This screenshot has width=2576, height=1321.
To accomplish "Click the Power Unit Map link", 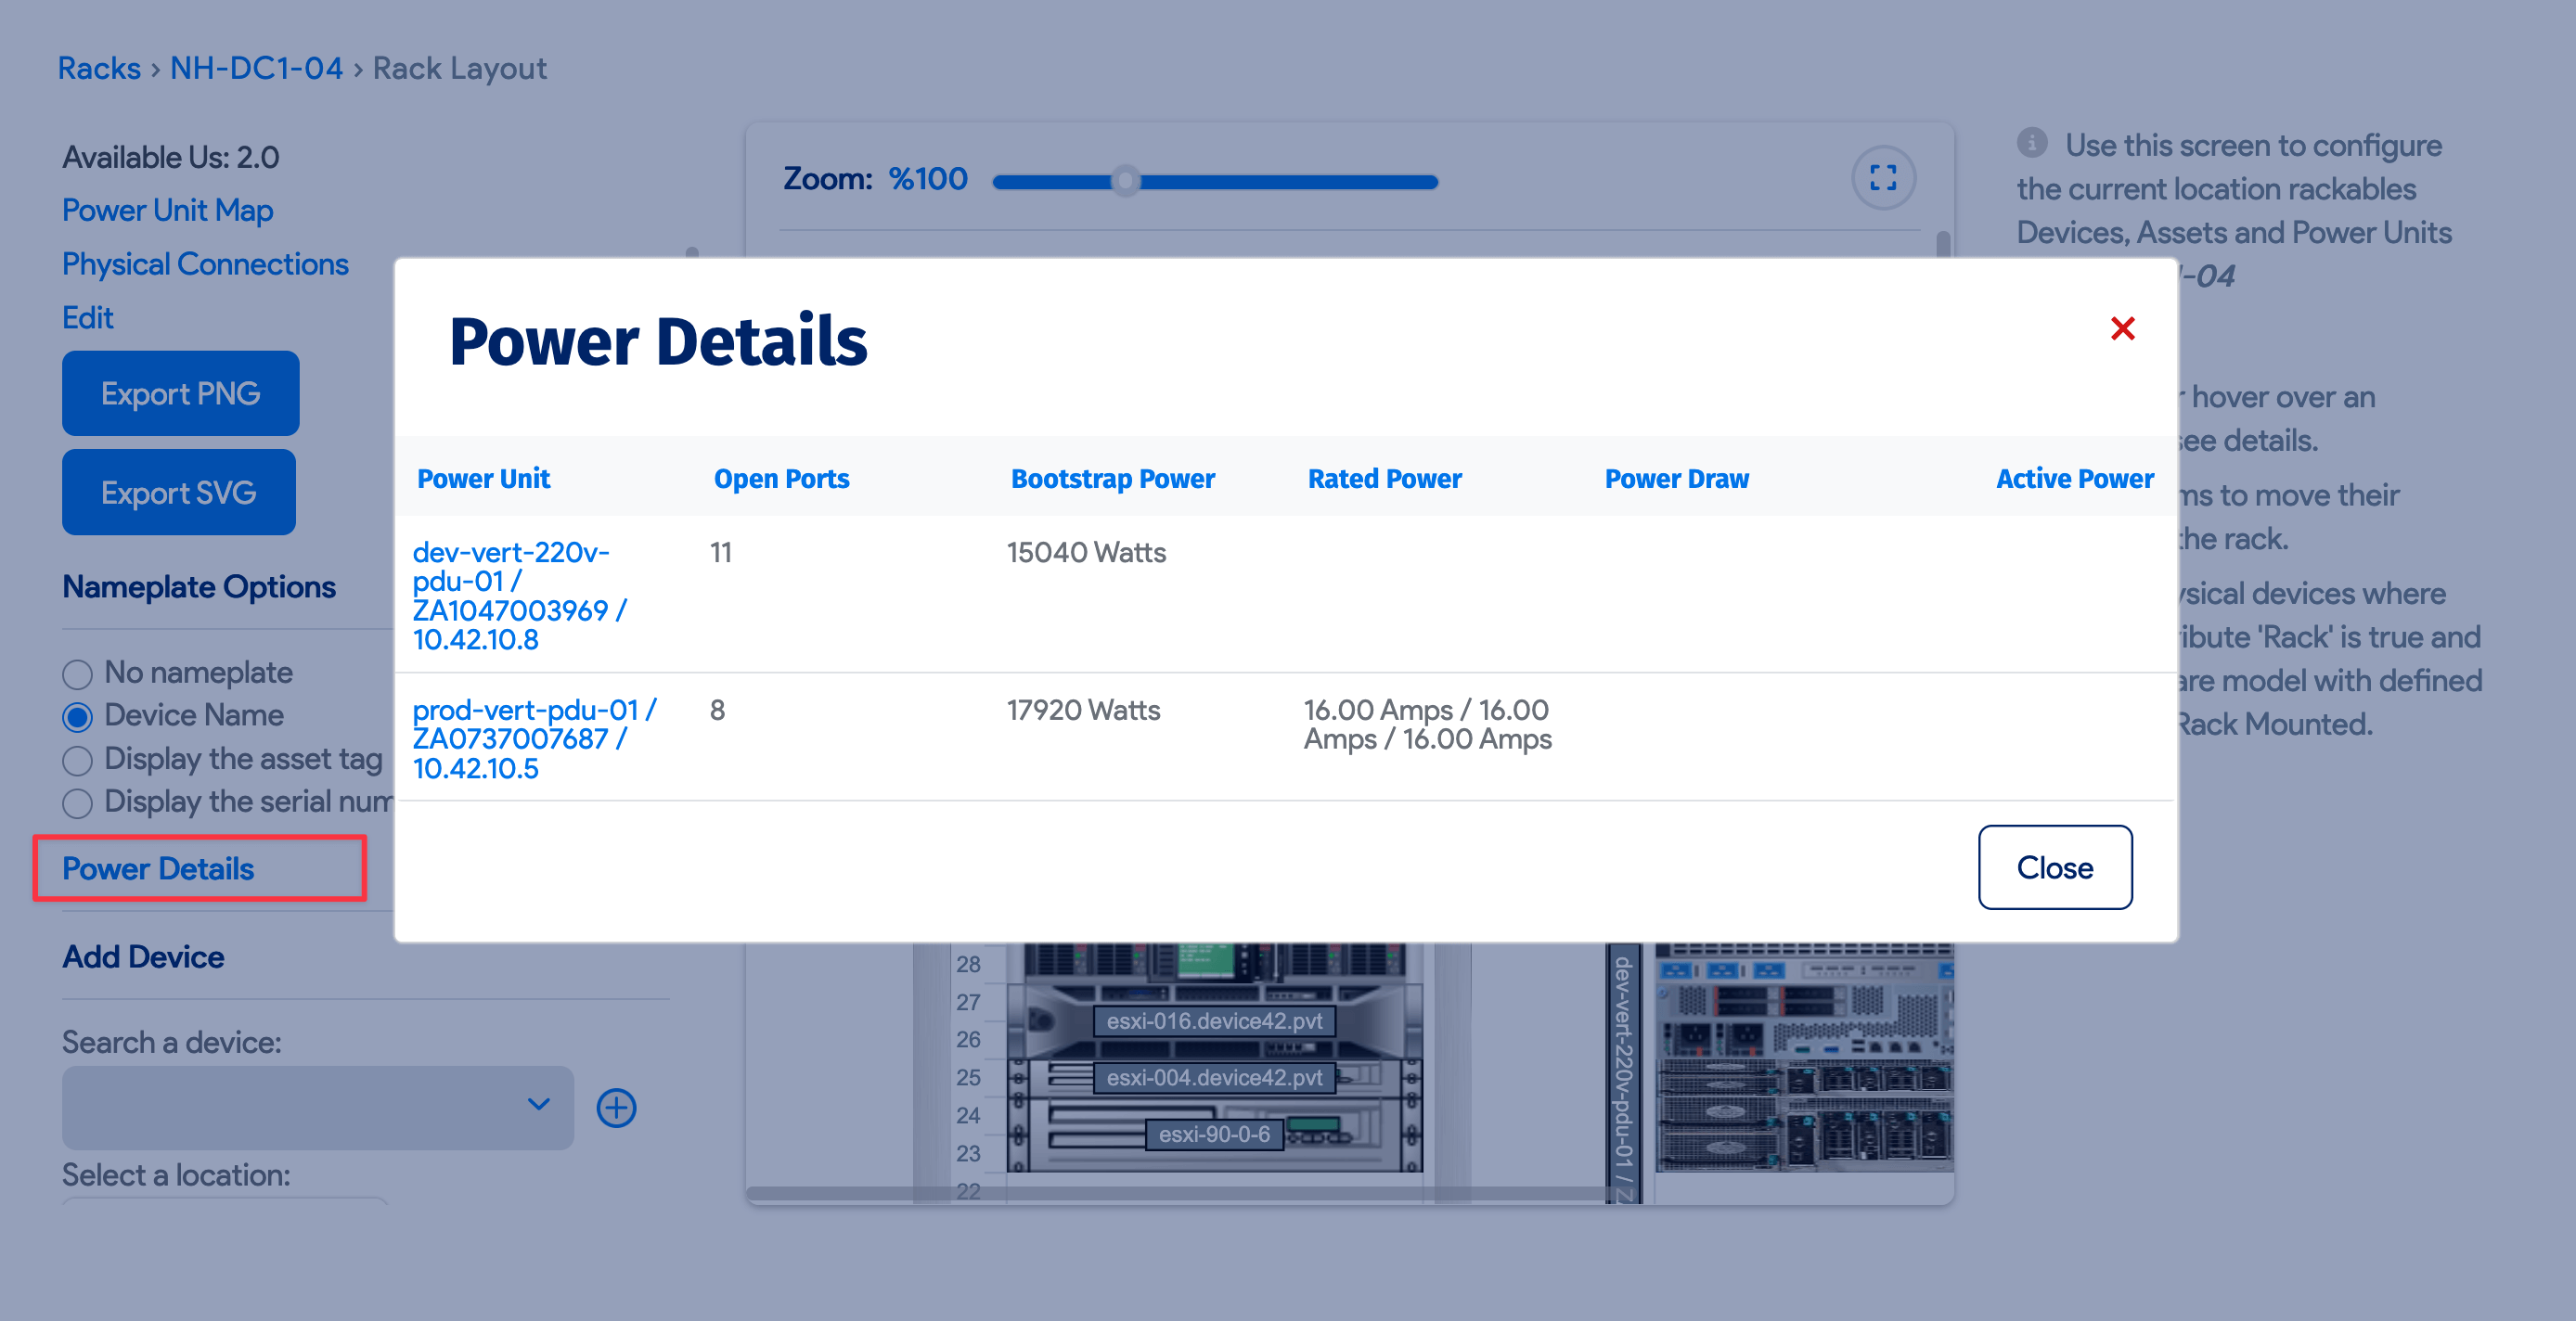I will (x=167, y=210).
